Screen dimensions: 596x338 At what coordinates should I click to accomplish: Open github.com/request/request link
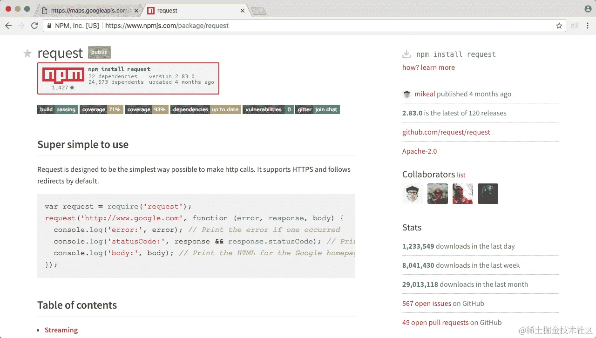(x=446, y=132)
